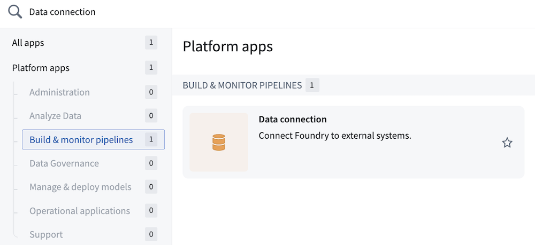
Task: Click the 0 count badge beside Support
Action: click(151, 234)
